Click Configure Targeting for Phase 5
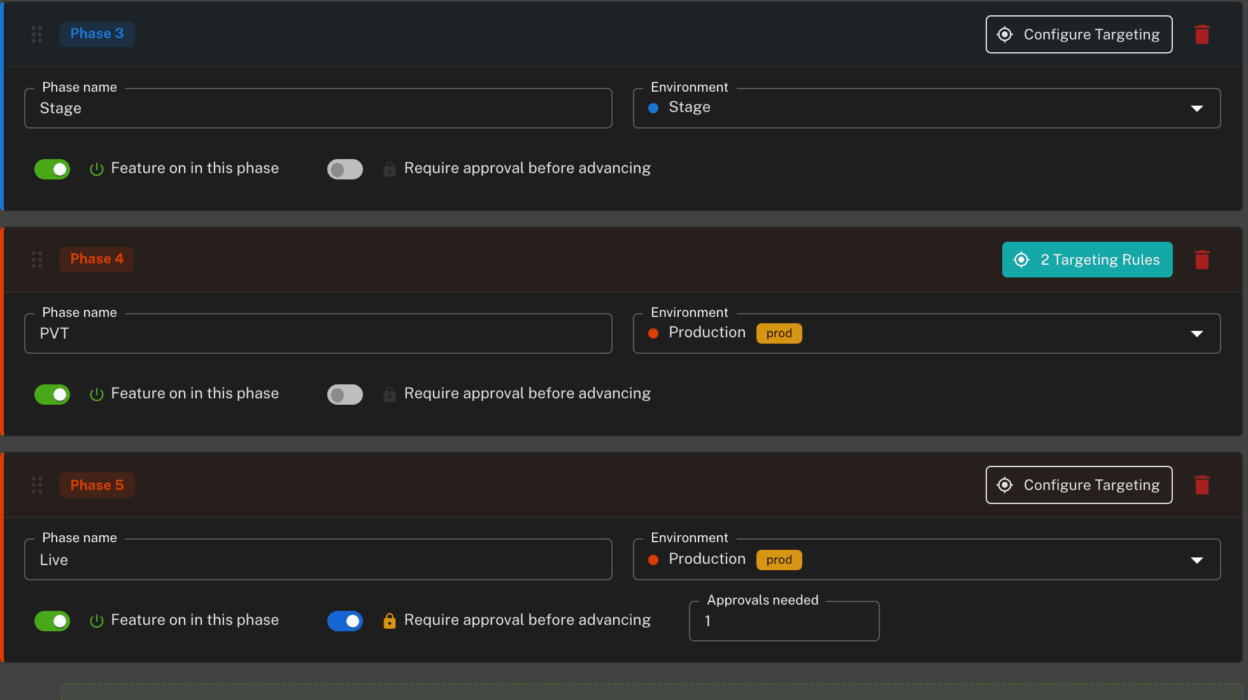 (x=1079, y=485)
